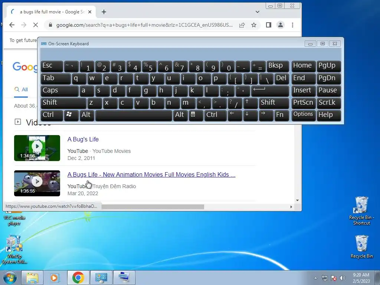The image size is (380, 285).
Task: Toggle Chrome side panel icon
Action: click(x=269, y=25)
